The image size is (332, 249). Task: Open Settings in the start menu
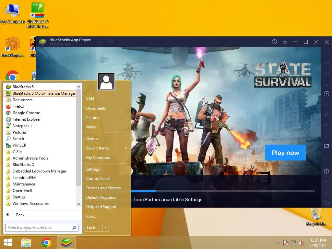106,169
